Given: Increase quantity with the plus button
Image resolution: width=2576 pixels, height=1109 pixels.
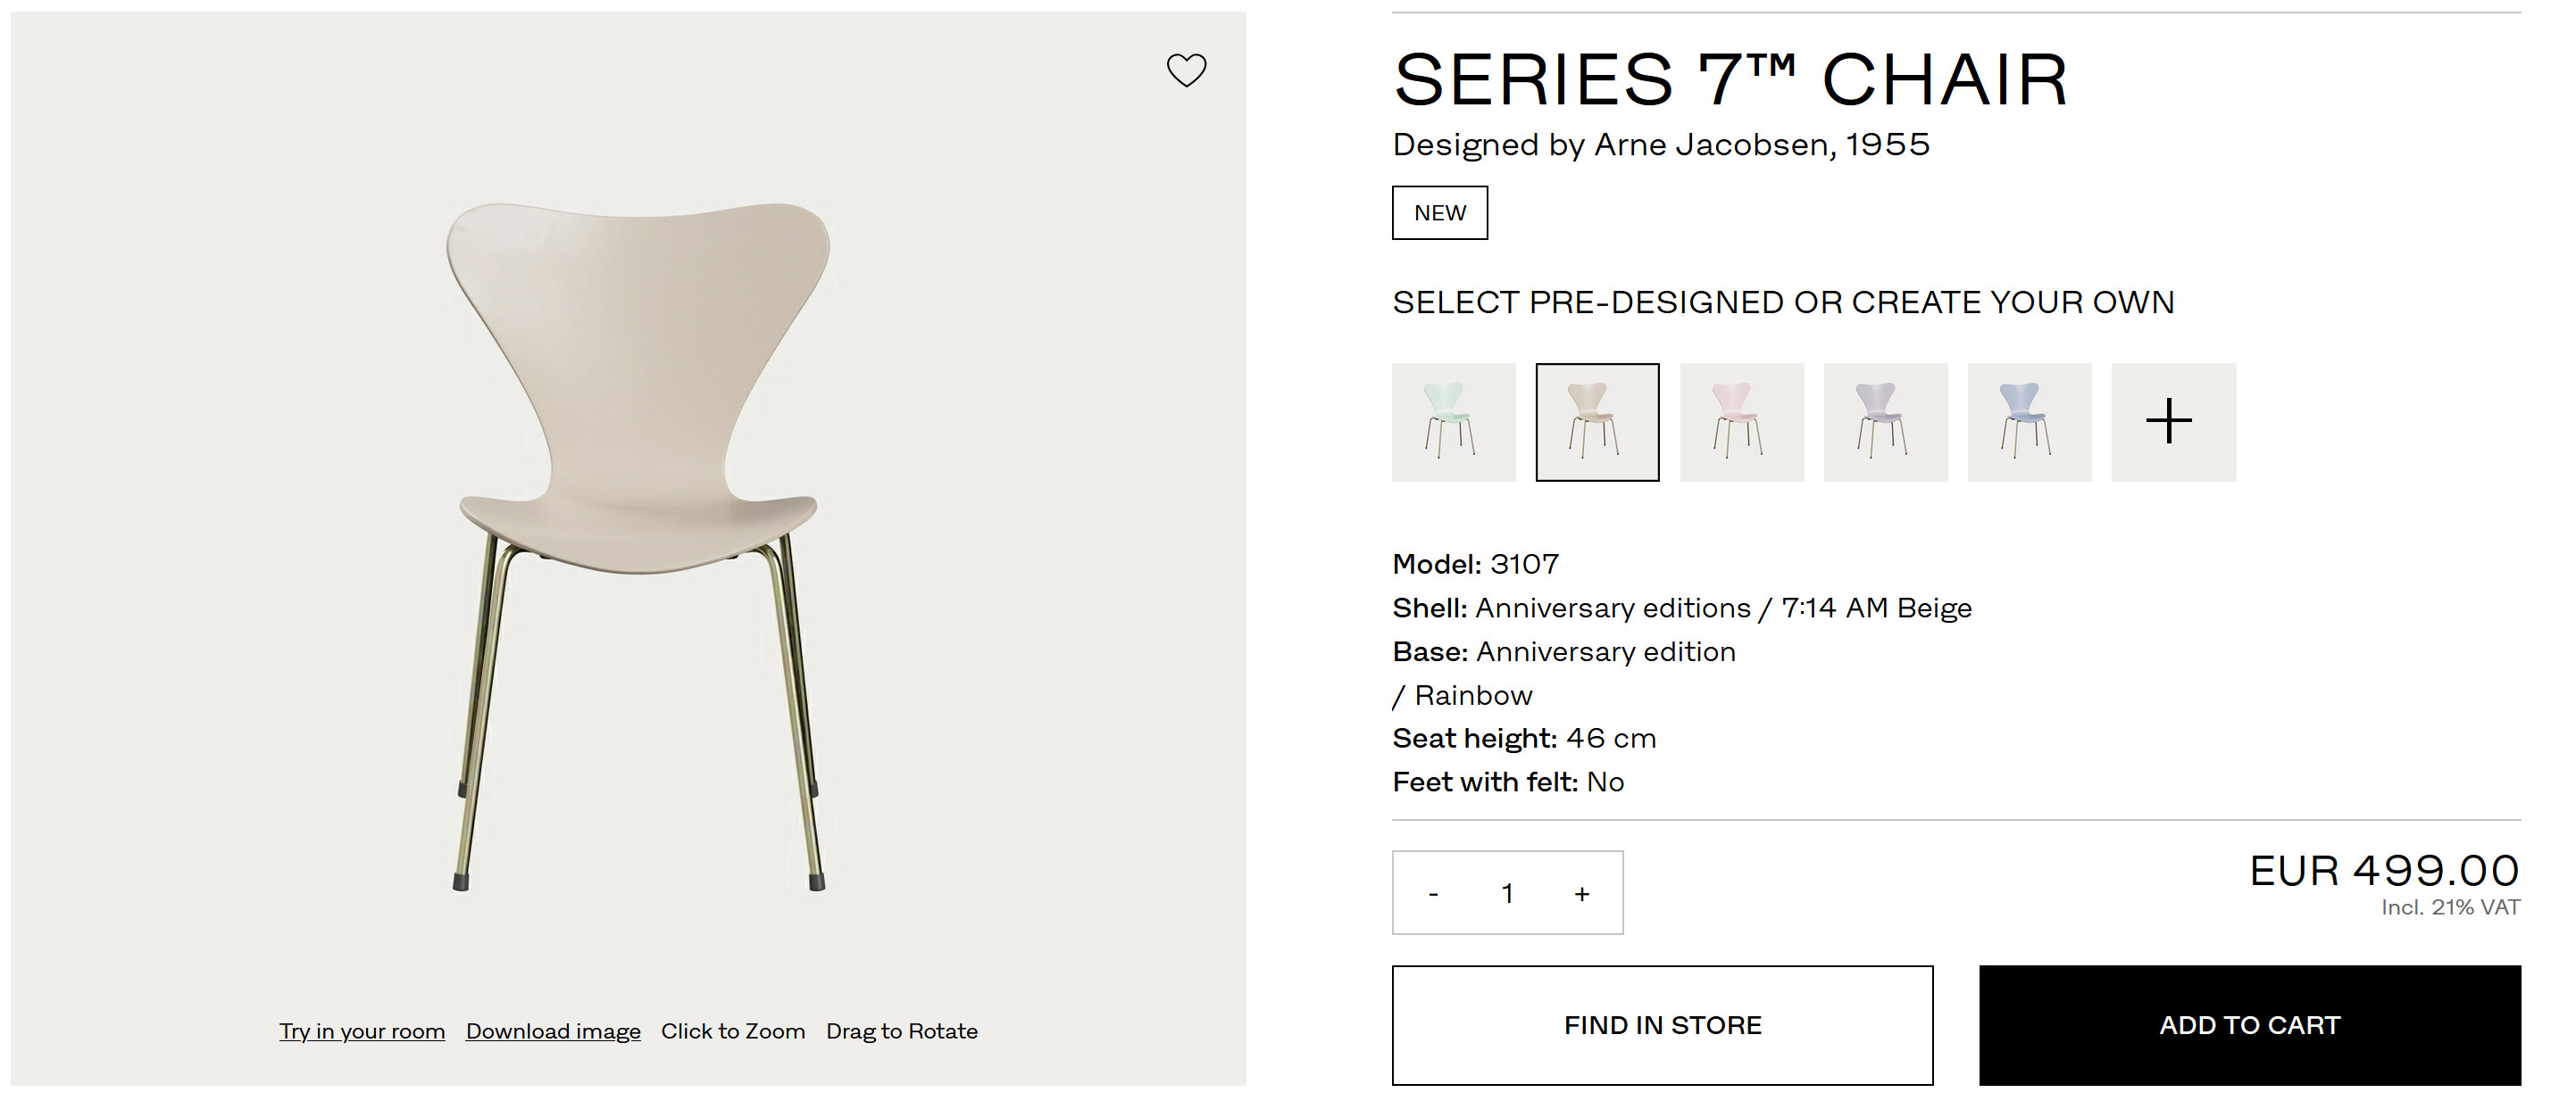Looking at the screenshot, I should pyautogui.click(x=1581, y=894).
